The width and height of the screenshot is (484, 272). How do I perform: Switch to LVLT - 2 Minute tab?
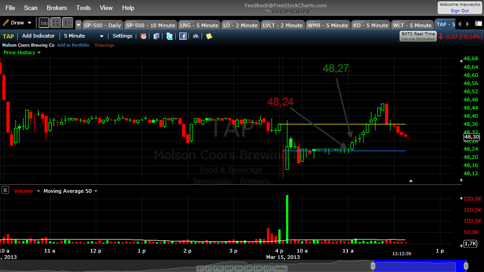pyautogui.click(x=283, y=25)
